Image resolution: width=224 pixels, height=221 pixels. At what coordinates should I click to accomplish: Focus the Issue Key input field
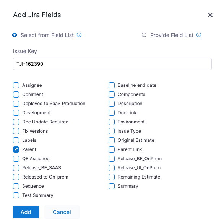(112, 64)
